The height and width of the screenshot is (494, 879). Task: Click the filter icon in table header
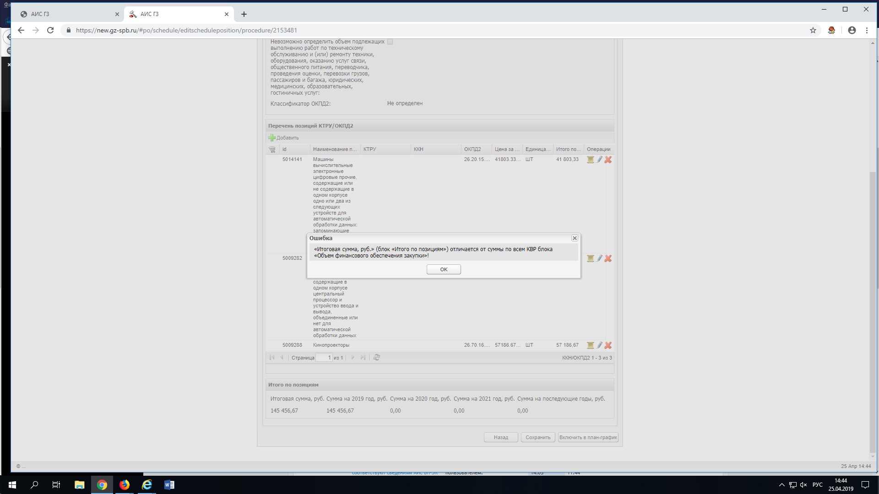pos(272,150)
